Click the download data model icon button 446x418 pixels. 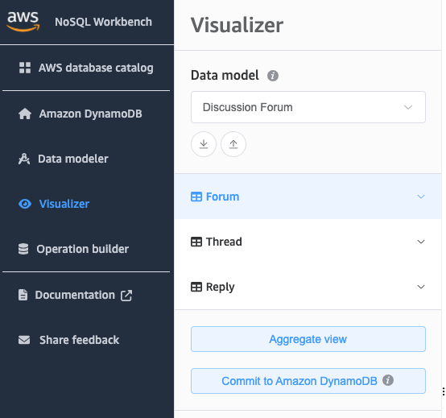pyautogui.click(x=204, y=144)
